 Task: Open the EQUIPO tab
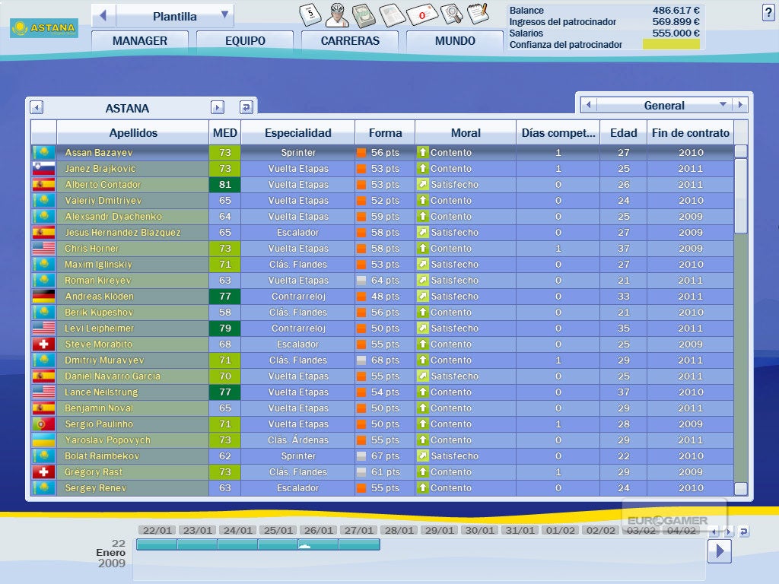246,41
